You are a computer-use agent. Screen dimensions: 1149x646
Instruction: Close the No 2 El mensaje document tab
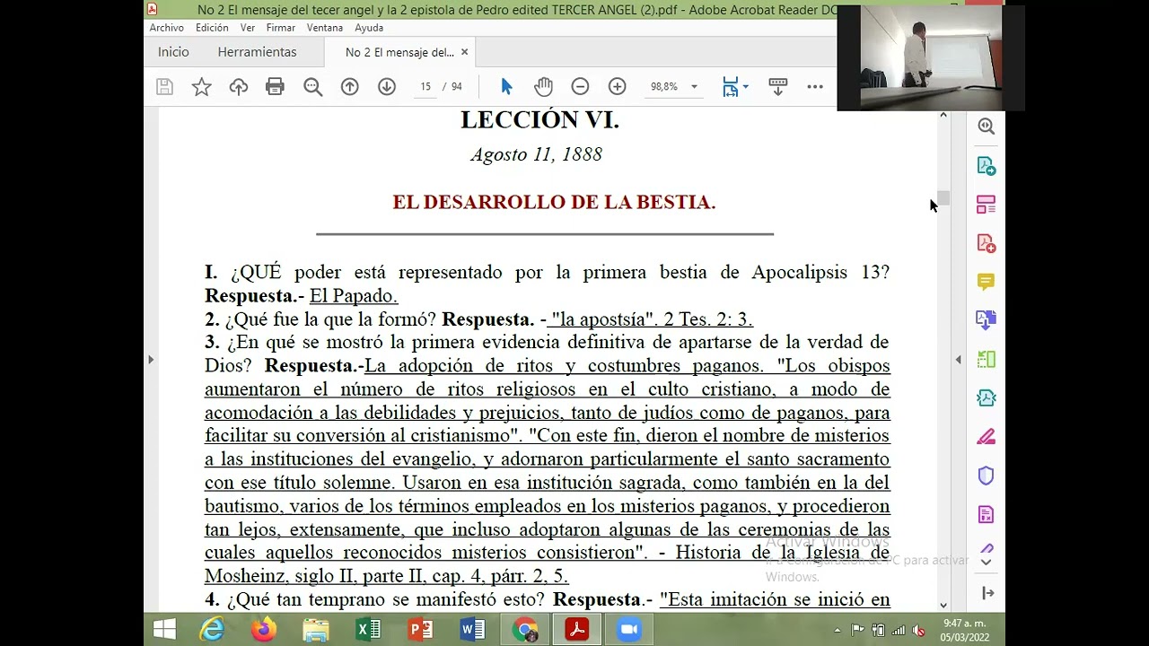point(464,52)
